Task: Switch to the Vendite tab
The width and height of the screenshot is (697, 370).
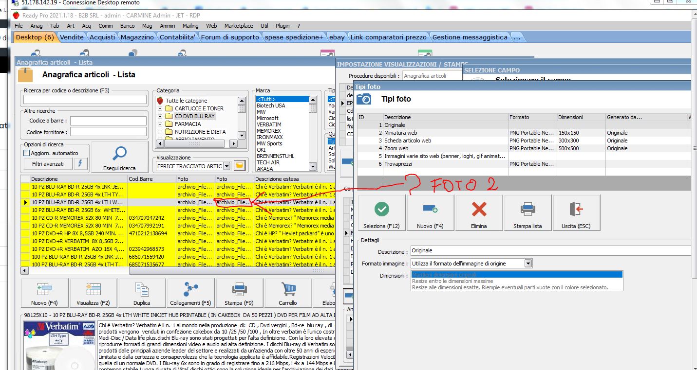Action: 72,37
